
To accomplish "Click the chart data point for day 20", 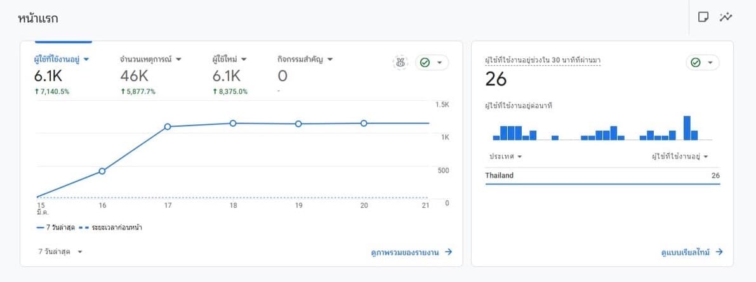I will tap(364, 123).
